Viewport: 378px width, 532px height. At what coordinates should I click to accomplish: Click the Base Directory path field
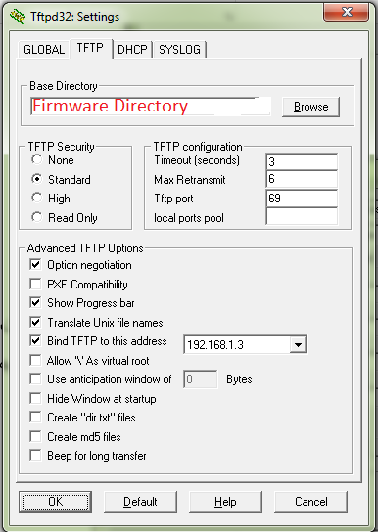[x=151, y=107]
